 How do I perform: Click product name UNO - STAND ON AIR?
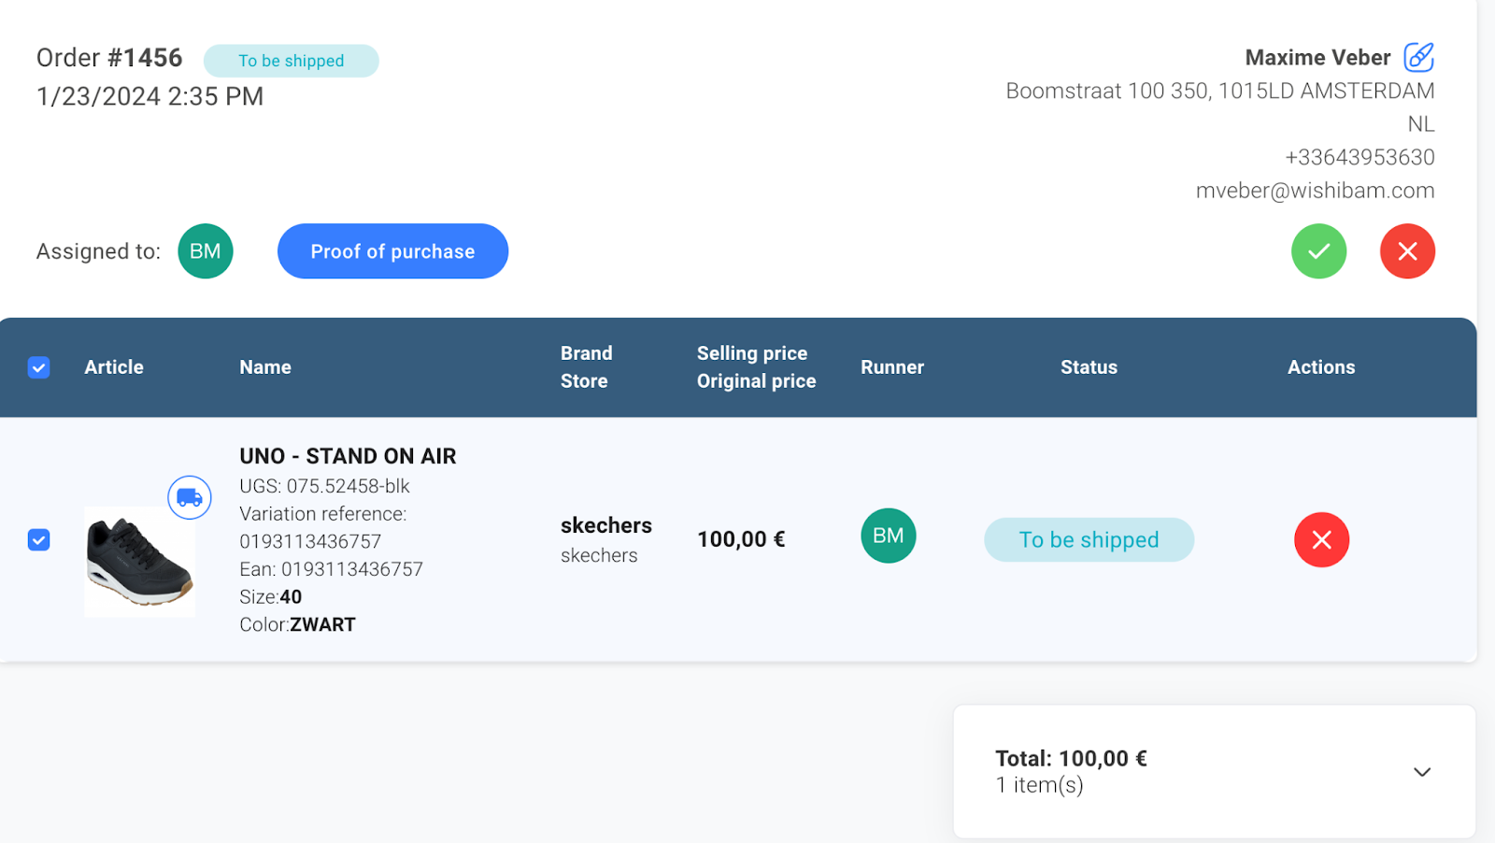click(x=348, y=456)
